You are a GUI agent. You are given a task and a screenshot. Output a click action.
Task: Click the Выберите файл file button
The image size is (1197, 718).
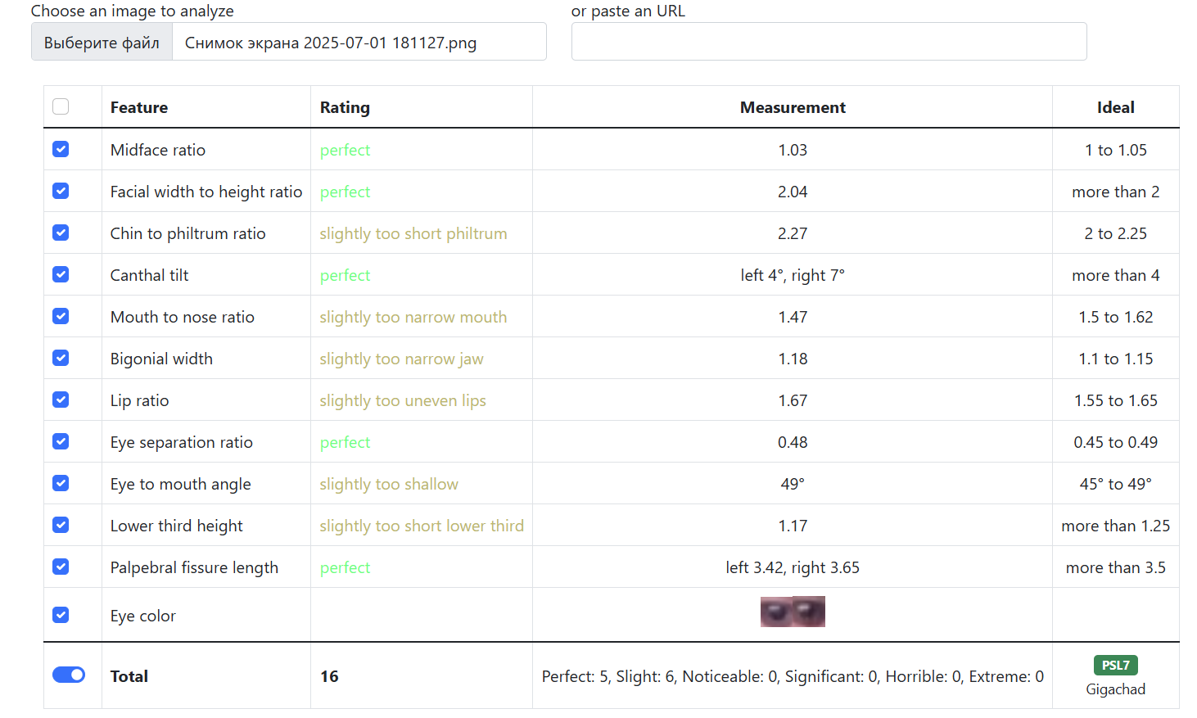pos(102,43)
